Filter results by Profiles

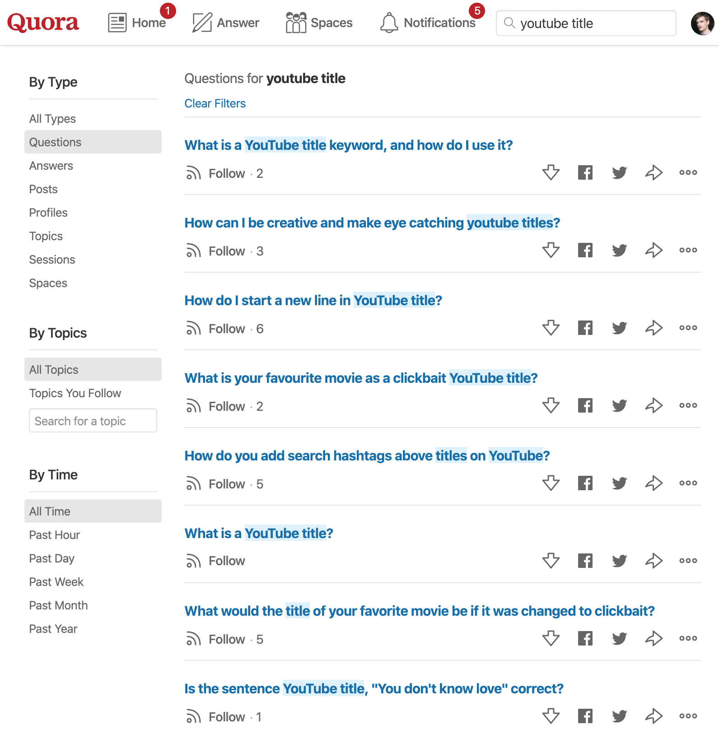tap(48, 213)
